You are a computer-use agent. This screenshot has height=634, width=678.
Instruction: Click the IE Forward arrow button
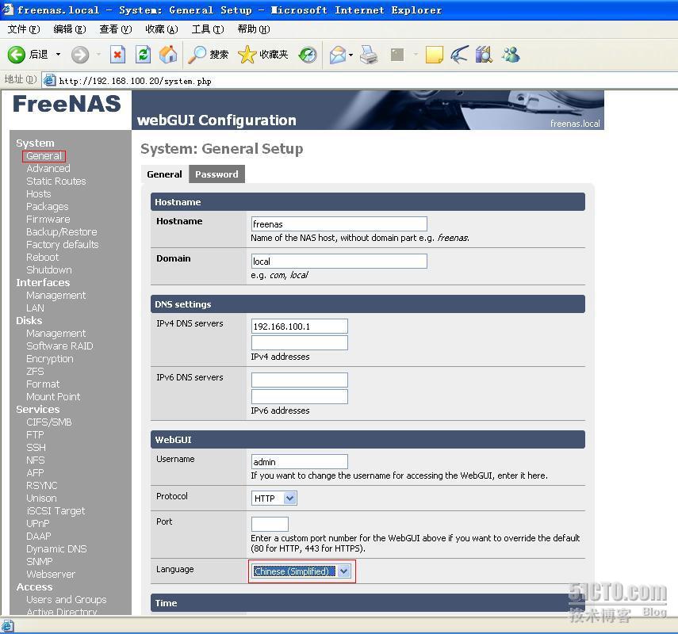(80, 55)
